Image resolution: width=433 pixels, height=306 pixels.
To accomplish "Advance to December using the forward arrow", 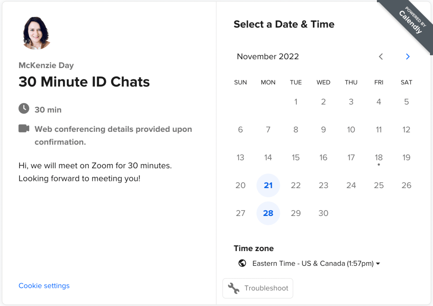I will [407, 56].
